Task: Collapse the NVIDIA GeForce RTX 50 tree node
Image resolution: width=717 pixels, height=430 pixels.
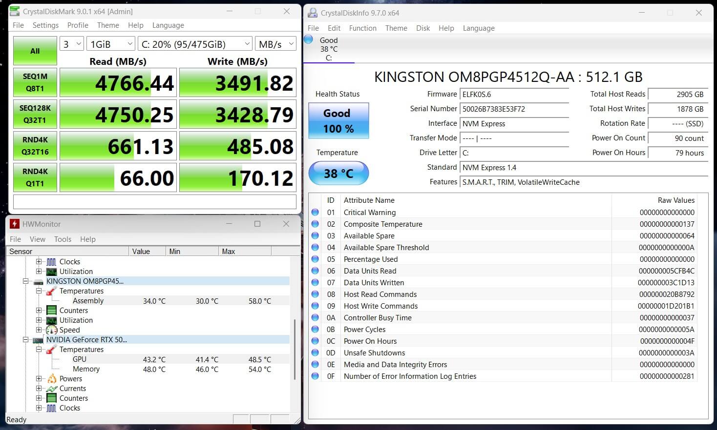Action: [26, 339]
